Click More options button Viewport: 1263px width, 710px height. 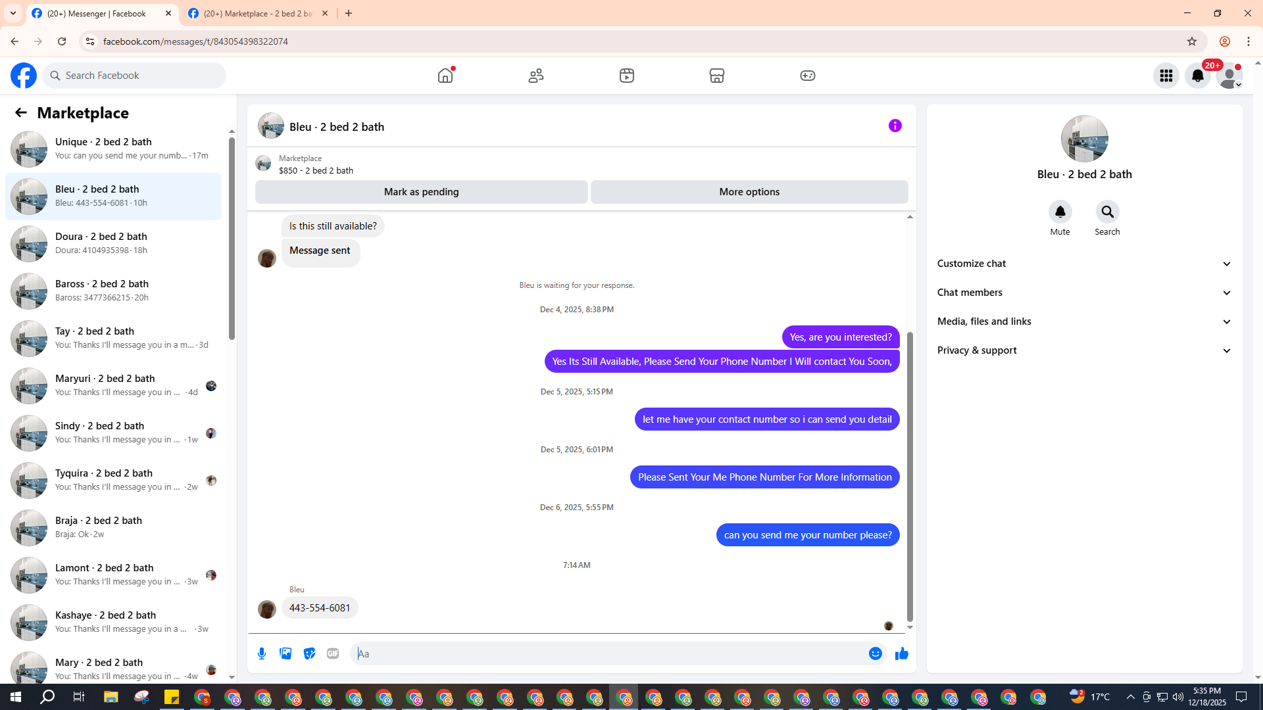coord(749,192)
